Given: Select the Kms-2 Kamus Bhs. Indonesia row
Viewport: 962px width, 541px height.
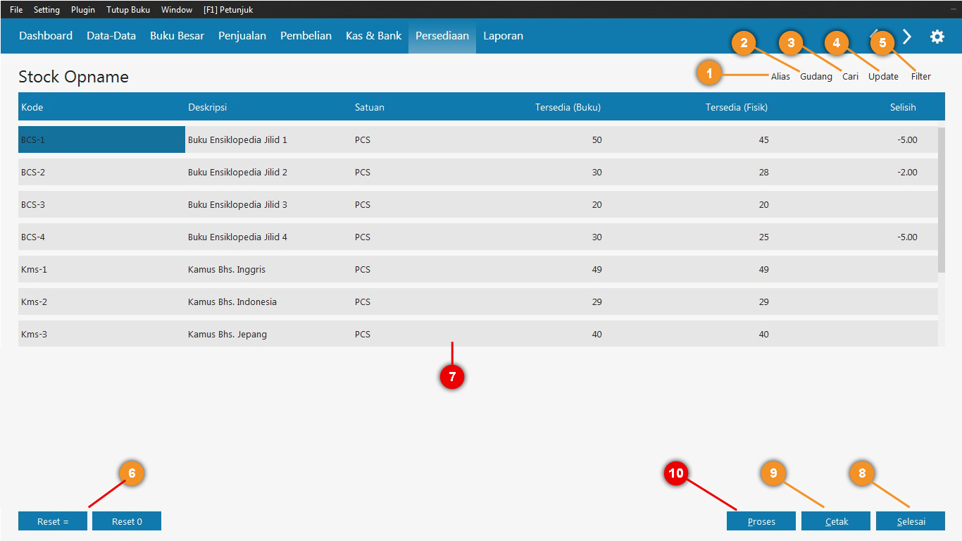Looking at the screenshot, I should (282, 301).
